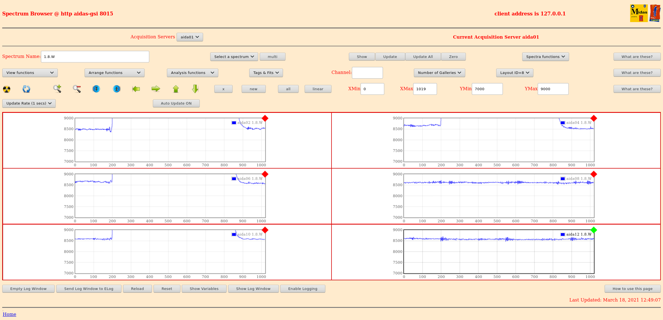Click the green right arrow icon

point(156,89)
